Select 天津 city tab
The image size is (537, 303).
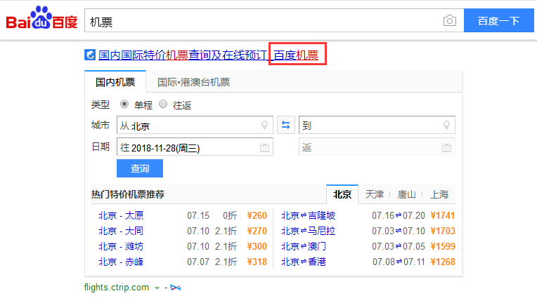point(375,194)
